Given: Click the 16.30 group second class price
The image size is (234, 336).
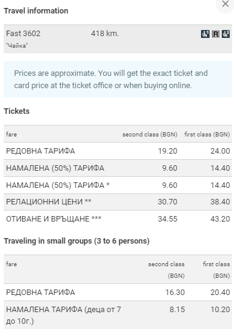Looking at the screenshot, I should [x=175, y=293].
